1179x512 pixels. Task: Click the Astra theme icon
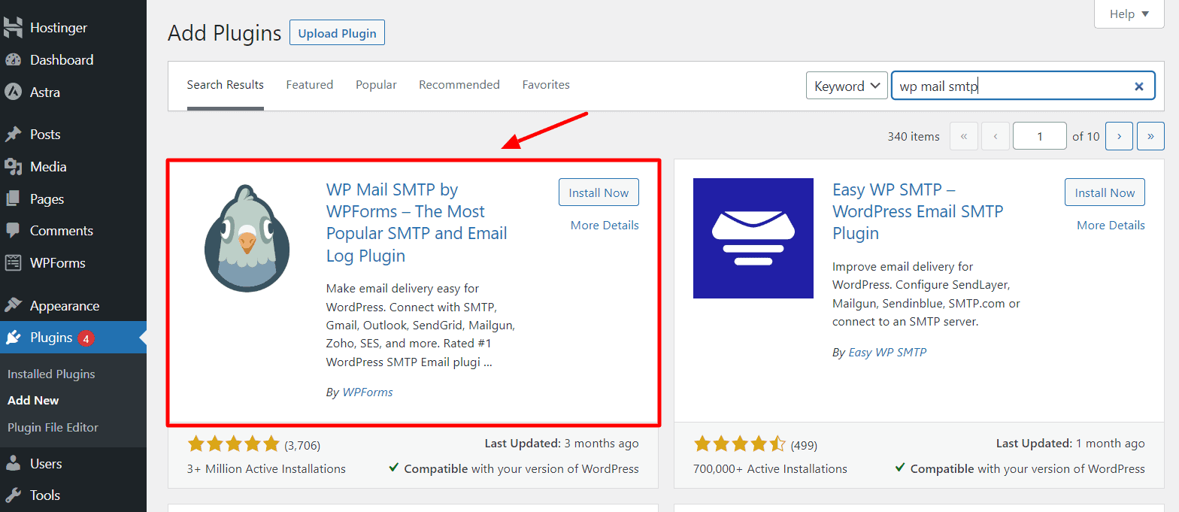click(x=13, y=92)
